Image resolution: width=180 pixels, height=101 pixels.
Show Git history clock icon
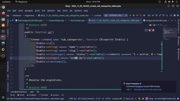point(163,15)
